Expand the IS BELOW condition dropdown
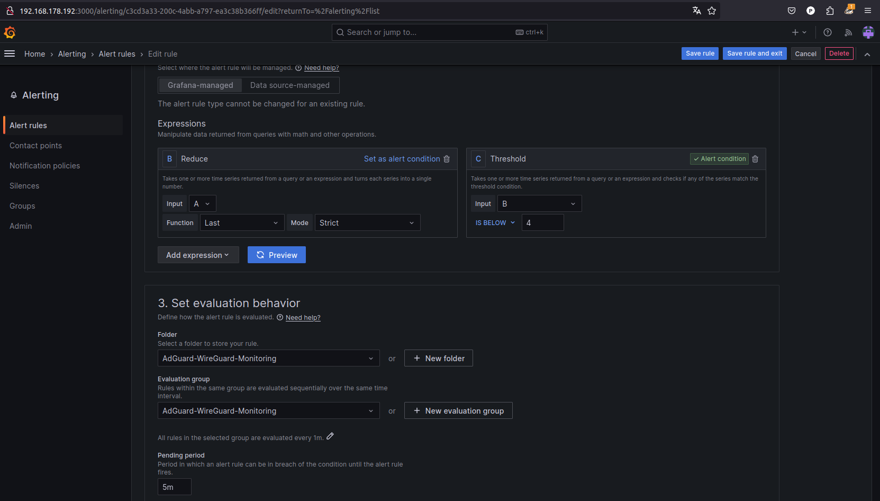Image resolution: width=880 pixels, height=501 pixels. click(495, 223)
